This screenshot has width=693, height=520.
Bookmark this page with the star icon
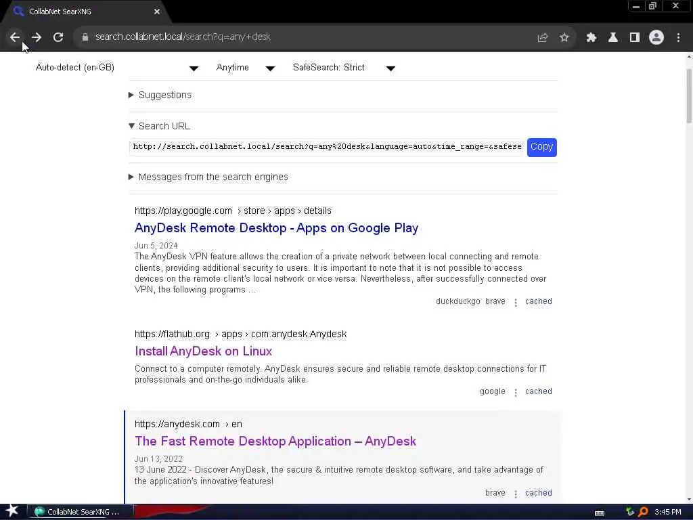click(564, 38)
